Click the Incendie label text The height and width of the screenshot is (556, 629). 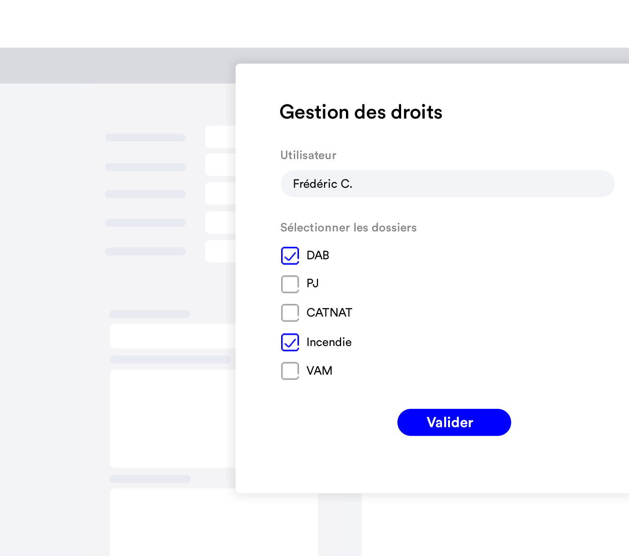[329, 342]
